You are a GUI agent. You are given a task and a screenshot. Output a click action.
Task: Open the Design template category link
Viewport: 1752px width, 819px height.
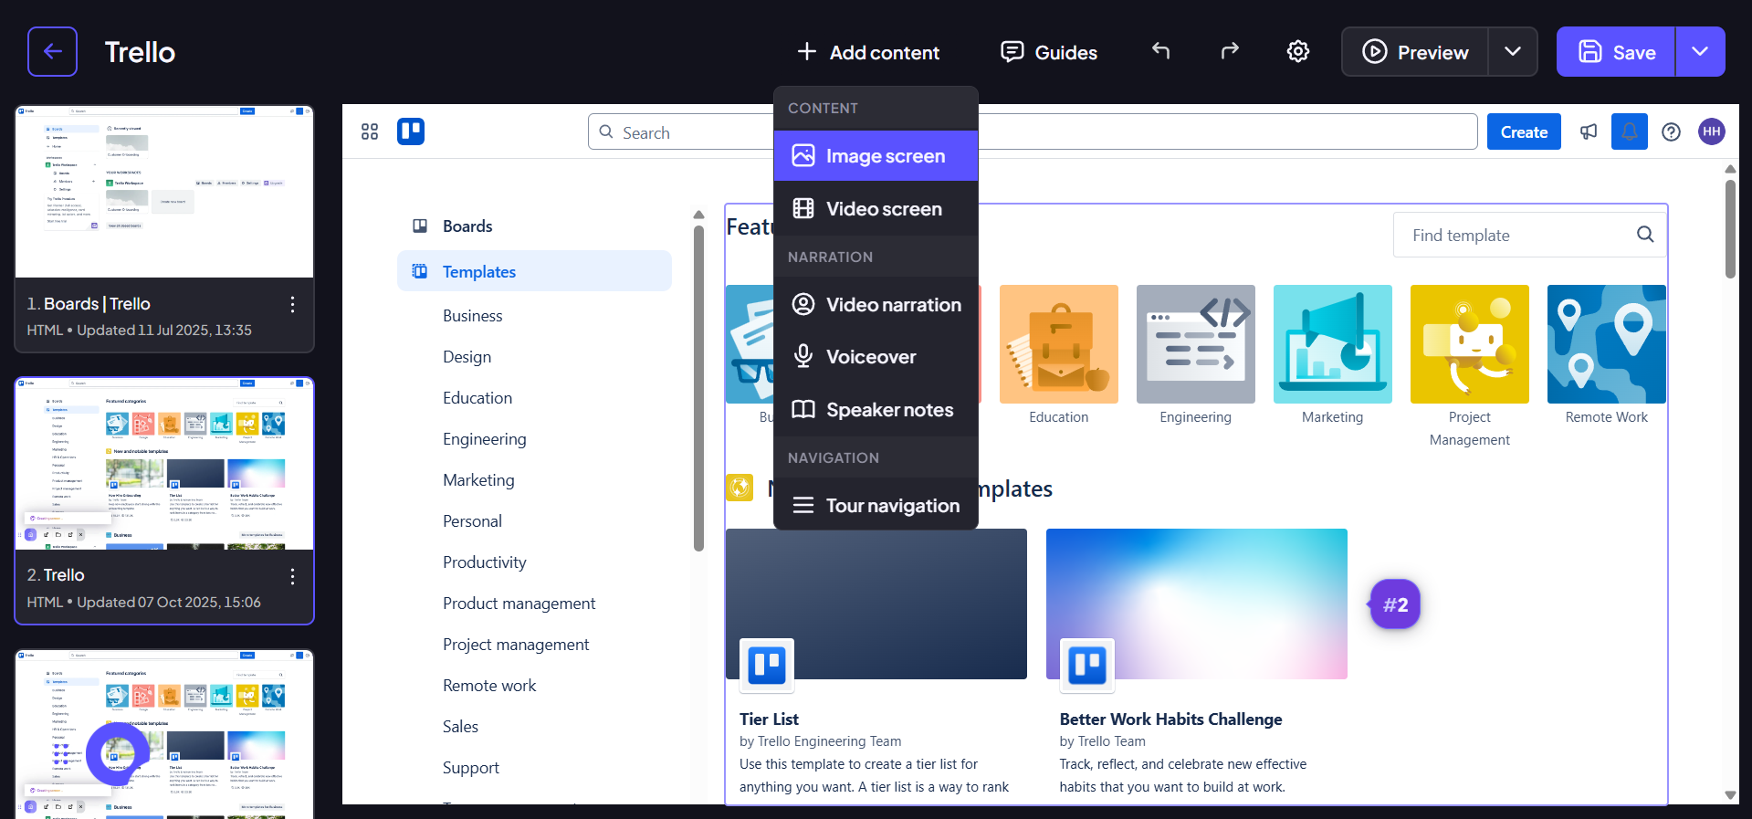coord(467,357)
